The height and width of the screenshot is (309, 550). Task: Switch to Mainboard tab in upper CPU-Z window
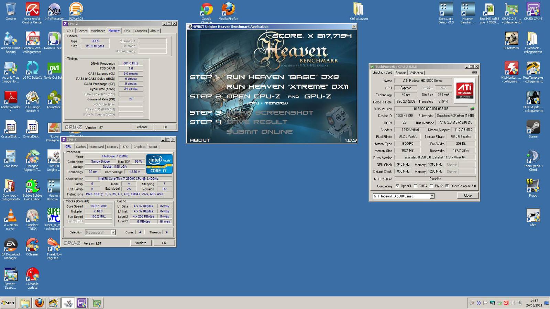coord(98,31)
